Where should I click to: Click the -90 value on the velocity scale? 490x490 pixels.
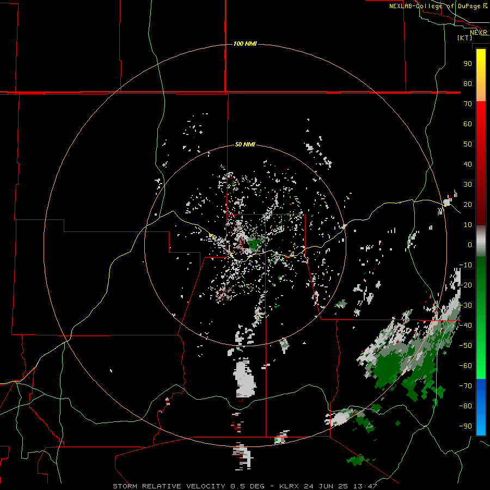[x=465, y=426]
